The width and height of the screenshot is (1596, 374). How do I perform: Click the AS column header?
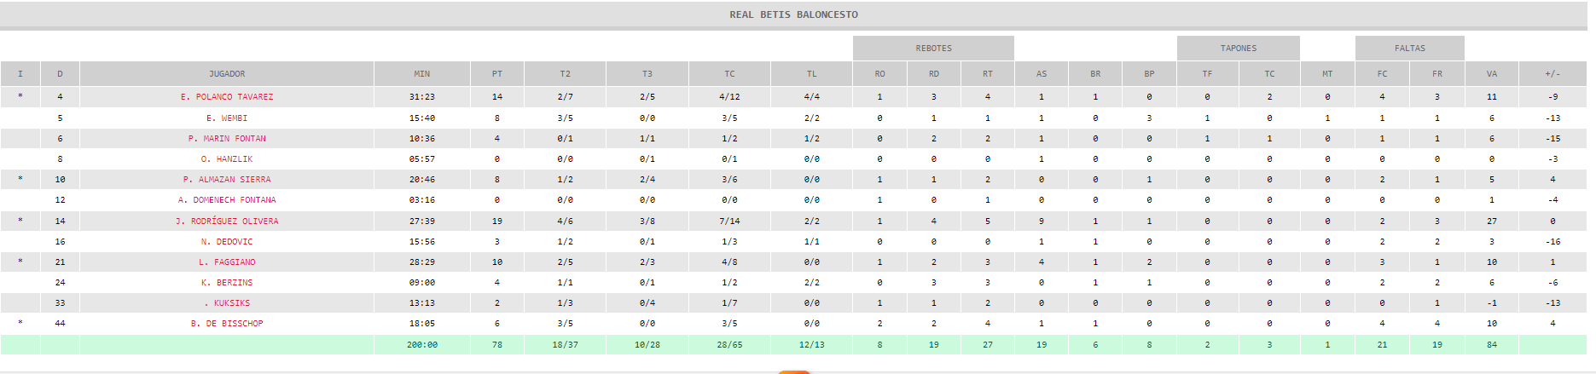pyautogui.click(x=1042, y=74)
